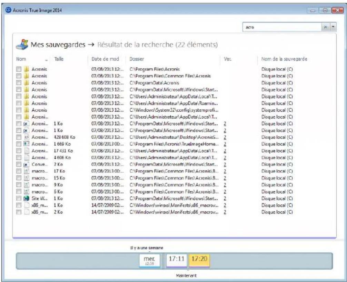Open version link 2 of the 1 669 Ko row
347x282 pixels.
(x=225, y=144)
